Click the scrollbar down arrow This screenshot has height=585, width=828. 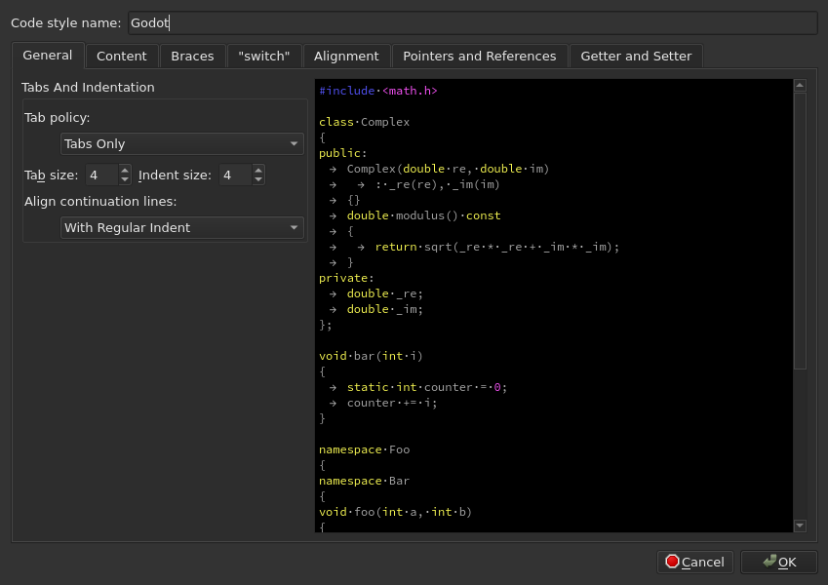point(801,526)
